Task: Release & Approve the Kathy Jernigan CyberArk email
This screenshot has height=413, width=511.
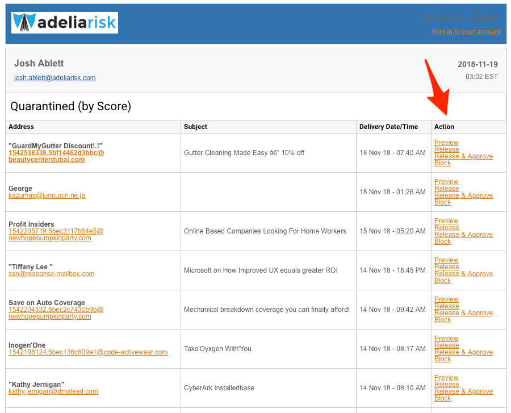Action: pyautogui.click(x=463, y=391)
